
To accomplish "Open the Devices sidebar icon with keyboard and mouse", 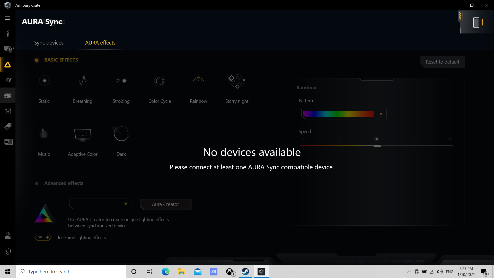I will tap(8, 49).
